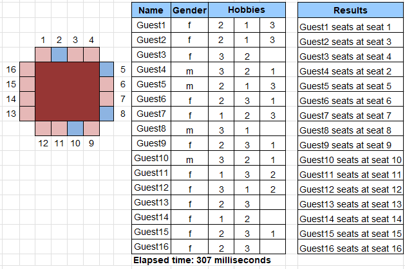Screen dimensions: 405x269
Task: Click Guest4's gender cell
Action: coord(189,70)
